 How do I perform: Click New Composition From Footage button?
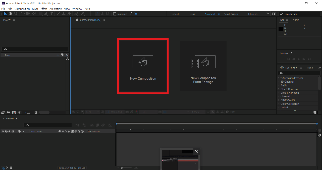coord(203,66)
